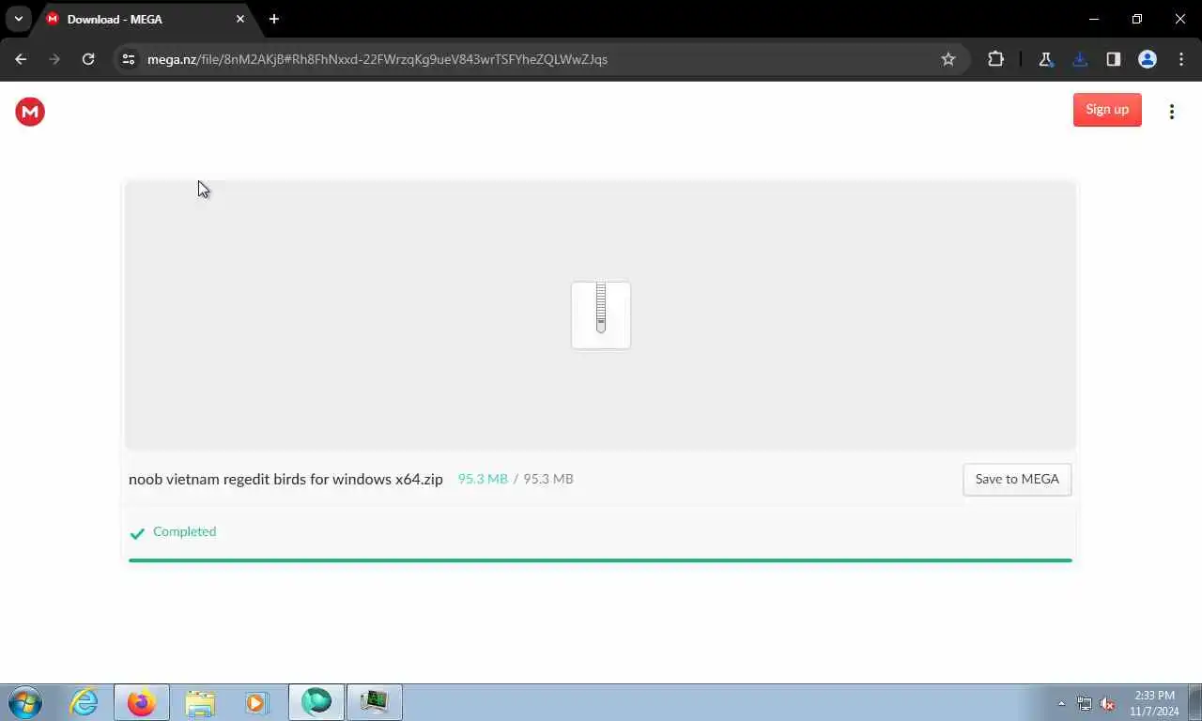This screenshot has width=1202, height=721.
Task: Open Windows Media Player taskbar icon
Action: point(256,702)
